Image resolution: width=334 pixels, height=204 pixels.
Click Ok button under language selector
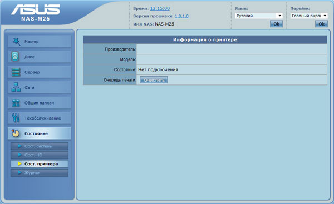276,24
